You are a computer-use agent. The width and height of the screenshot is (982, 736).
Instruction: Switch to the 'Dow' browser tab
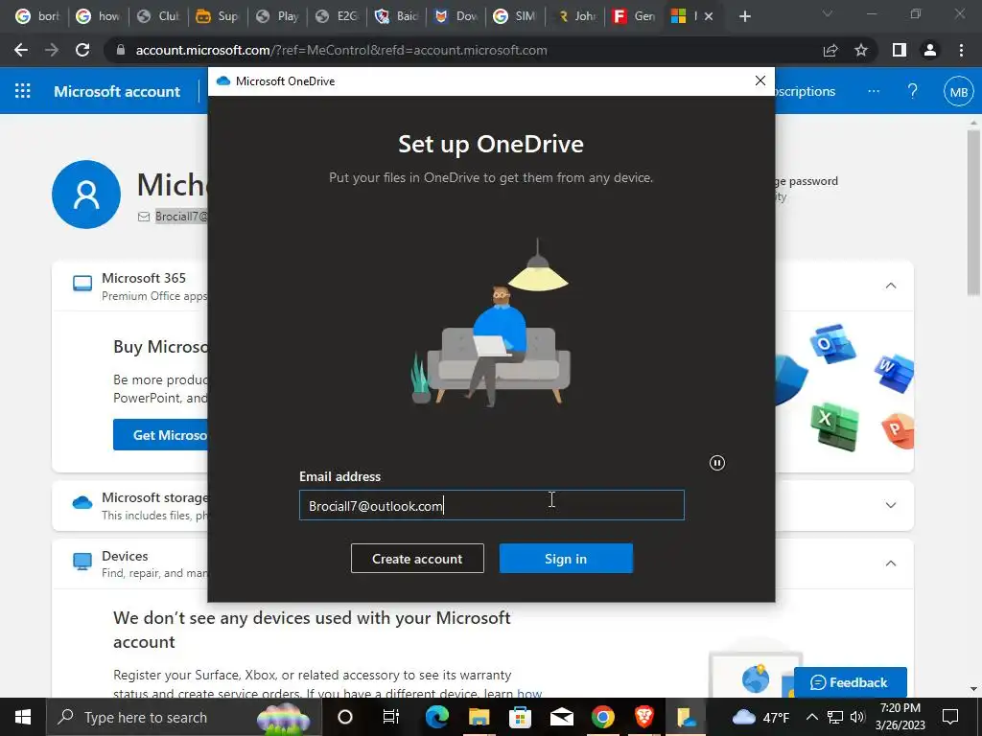[456, 17]
